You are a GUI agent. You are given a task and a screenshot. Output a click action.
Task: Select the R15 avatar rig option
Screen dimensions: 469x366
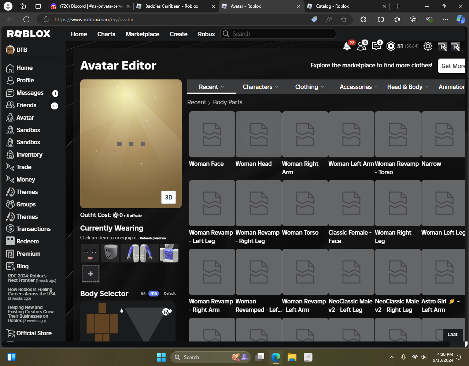(154, 294)
